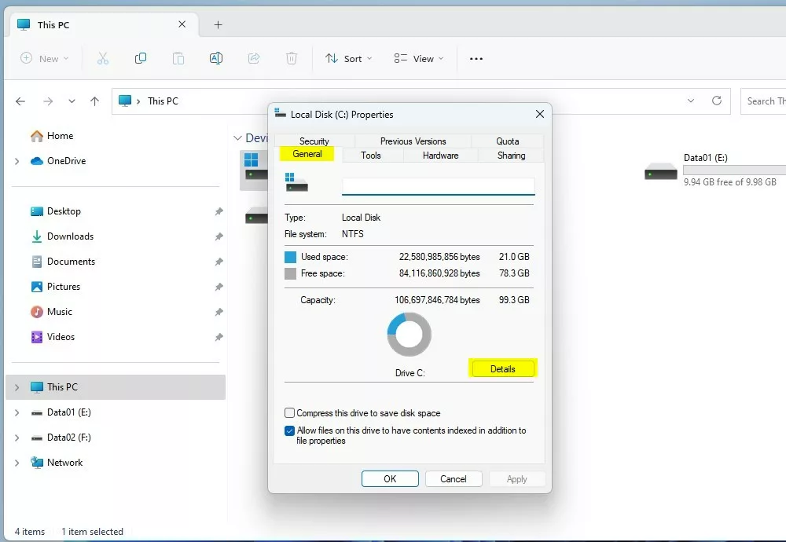Screen dimensions: 786x542
Task: Open Desktop folder in sidebar
Action: coord(56,211)
